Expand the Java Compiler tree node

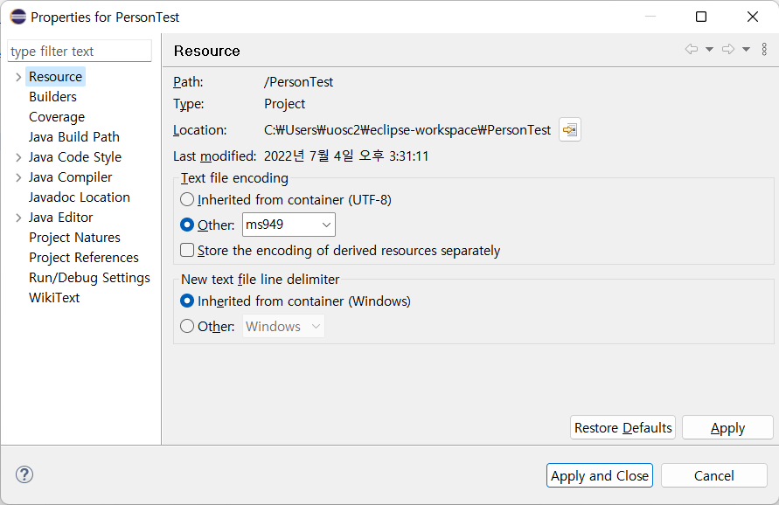coord(18,177)
